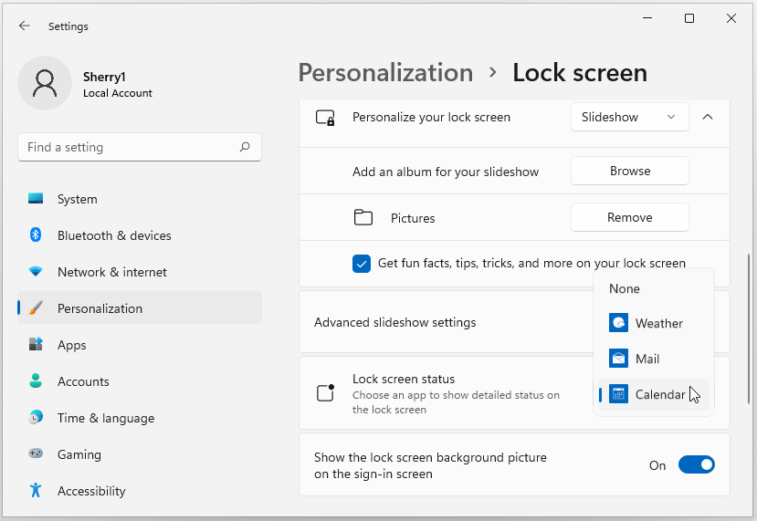Turn off sign-in screen background picture toggle
Screen dimensions: 757x521
tap(696, 465)
